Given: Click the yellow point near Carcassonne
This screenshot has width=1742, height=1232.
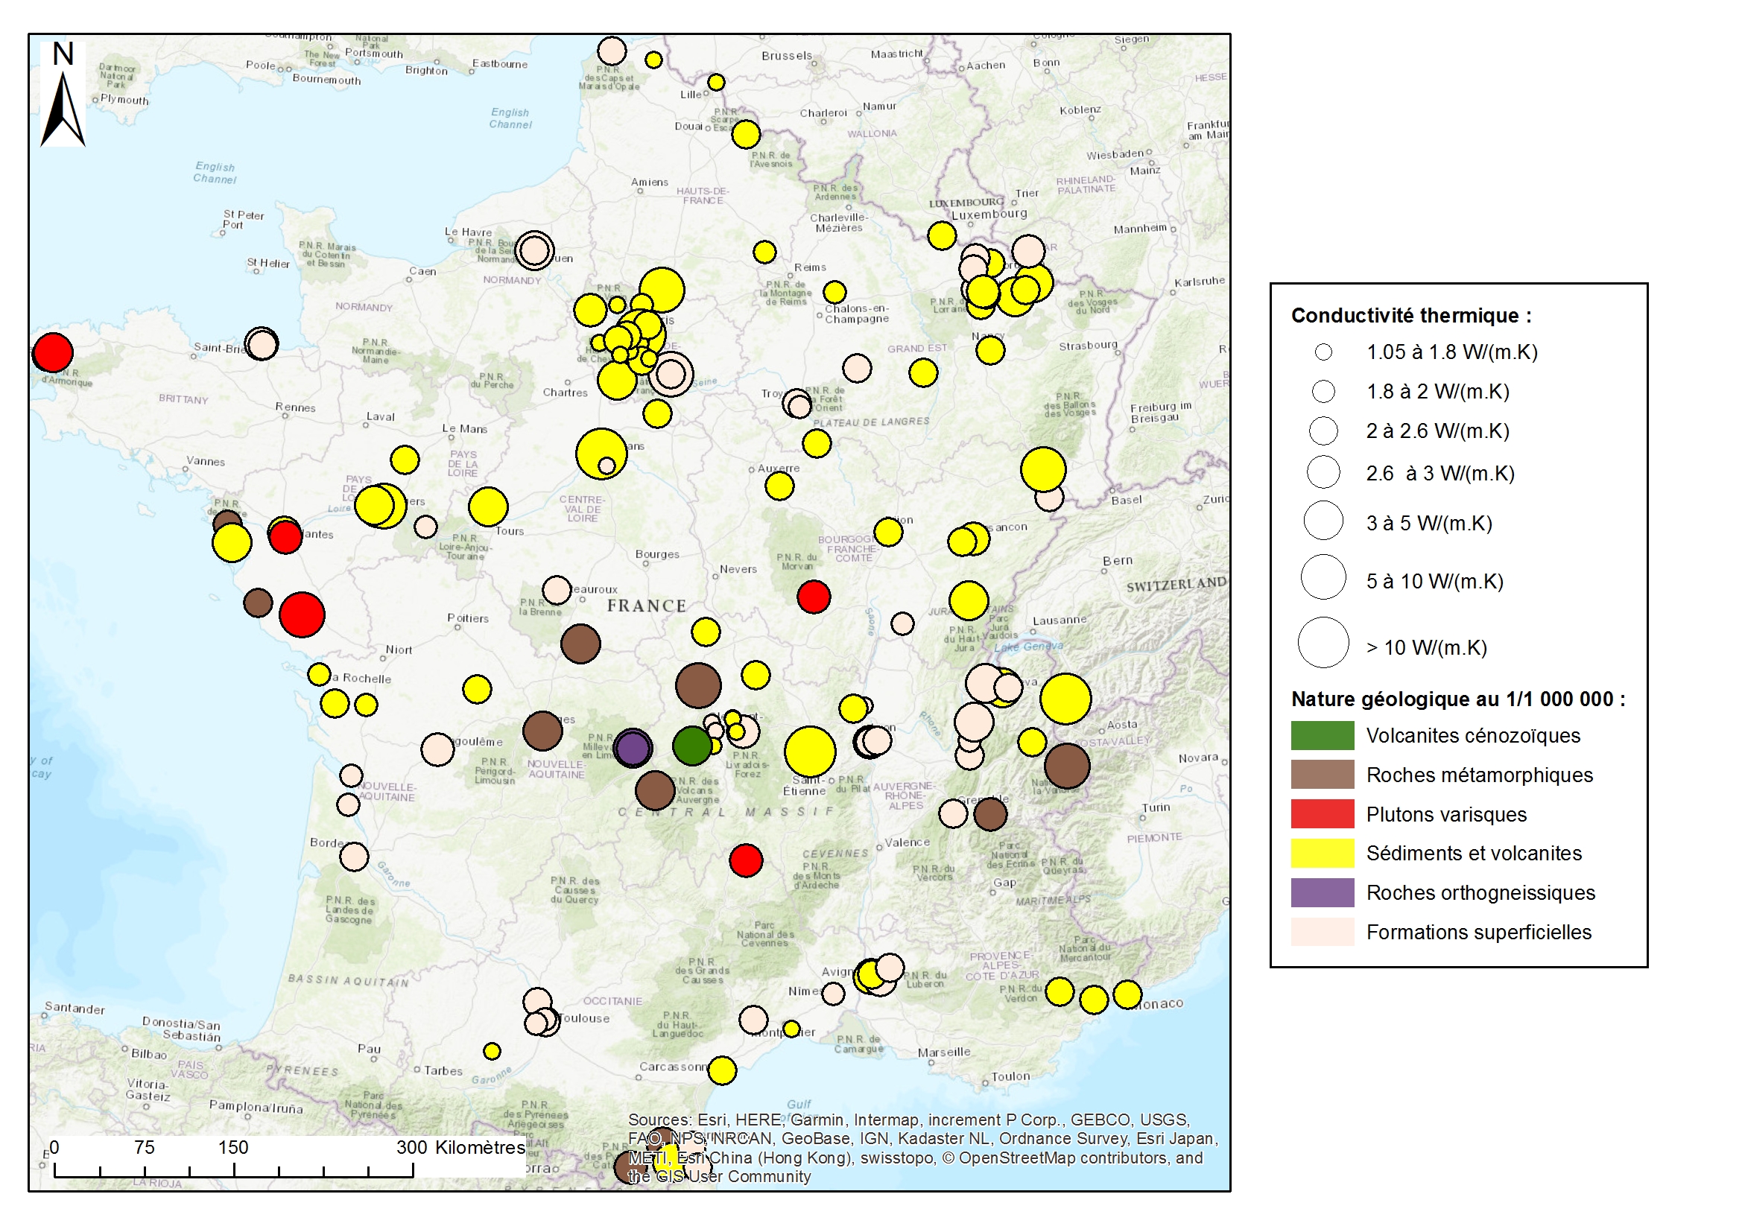Looking at the screenshot, I should (722, 1070).
